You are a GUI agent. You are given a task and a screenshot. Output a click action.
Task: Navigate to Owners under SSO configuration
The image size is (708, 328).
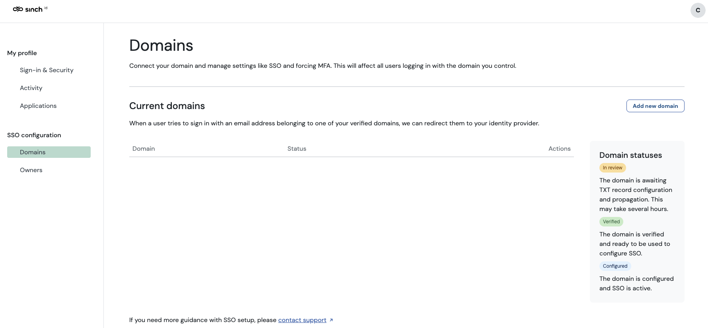click(31, 170)
